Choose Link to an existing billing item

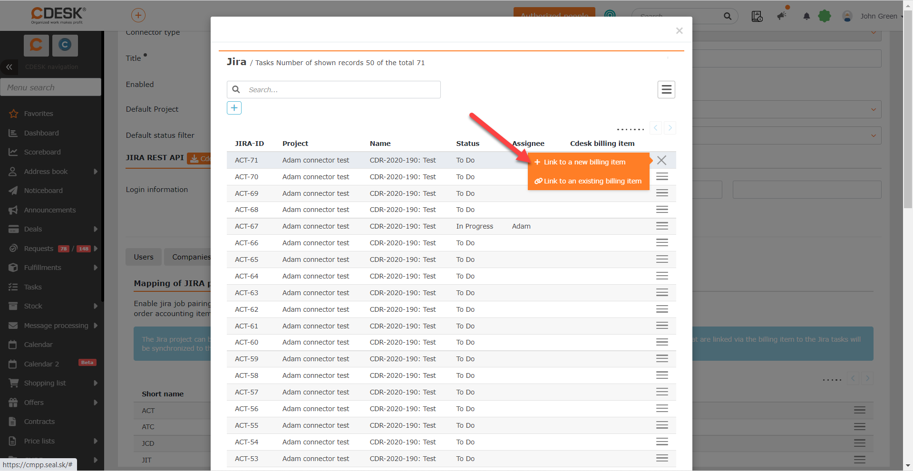click(x=589, y=181)
